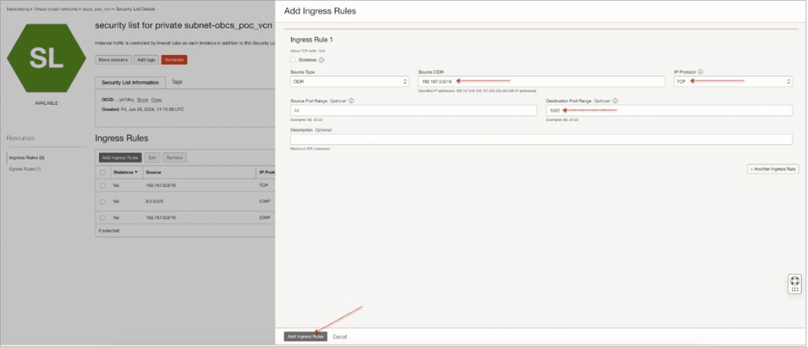Viewport: 808px width, 347px height.
Task: Click the Cancel link
Action: coord(339,337)
